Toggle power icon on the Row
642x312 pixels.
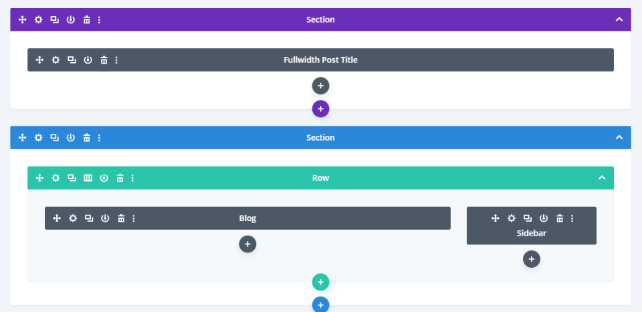coord(104,177)
